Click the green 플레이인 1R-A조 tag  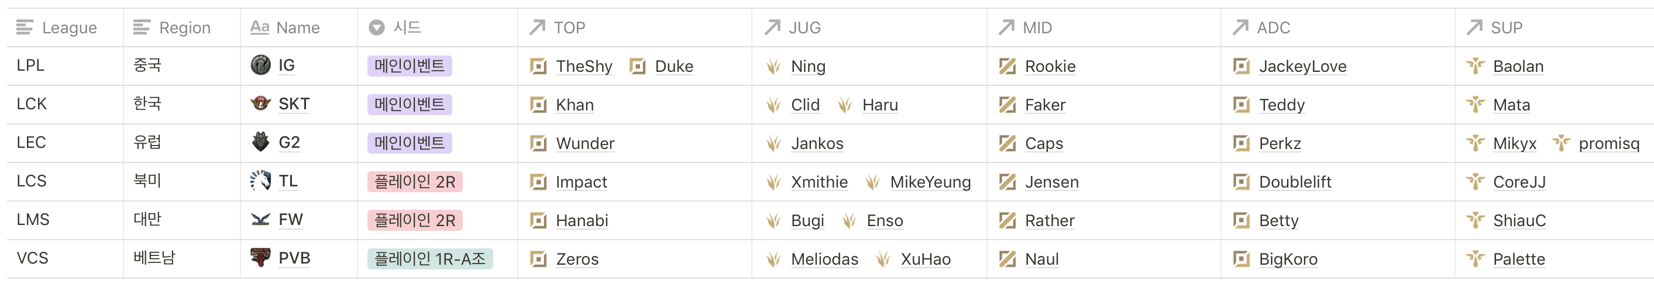[429, 258]
